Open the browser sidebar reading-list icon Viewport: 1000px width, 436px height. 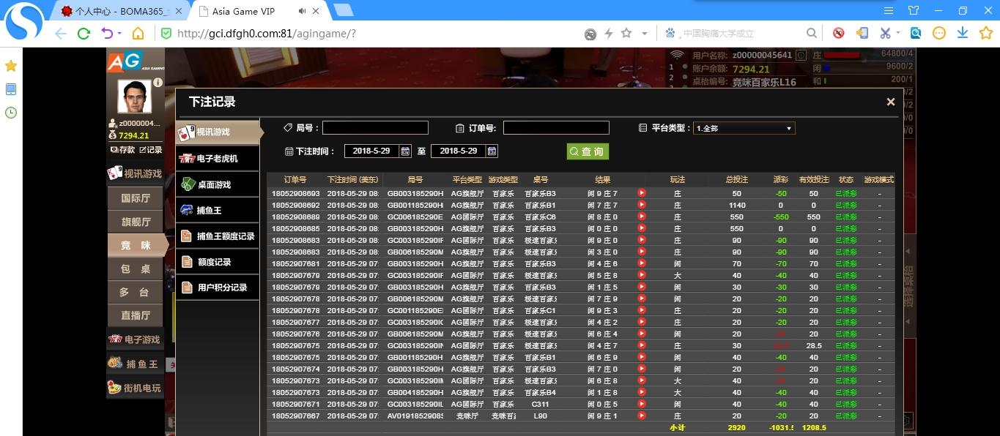pyautogui.click(x=11, y=89)
